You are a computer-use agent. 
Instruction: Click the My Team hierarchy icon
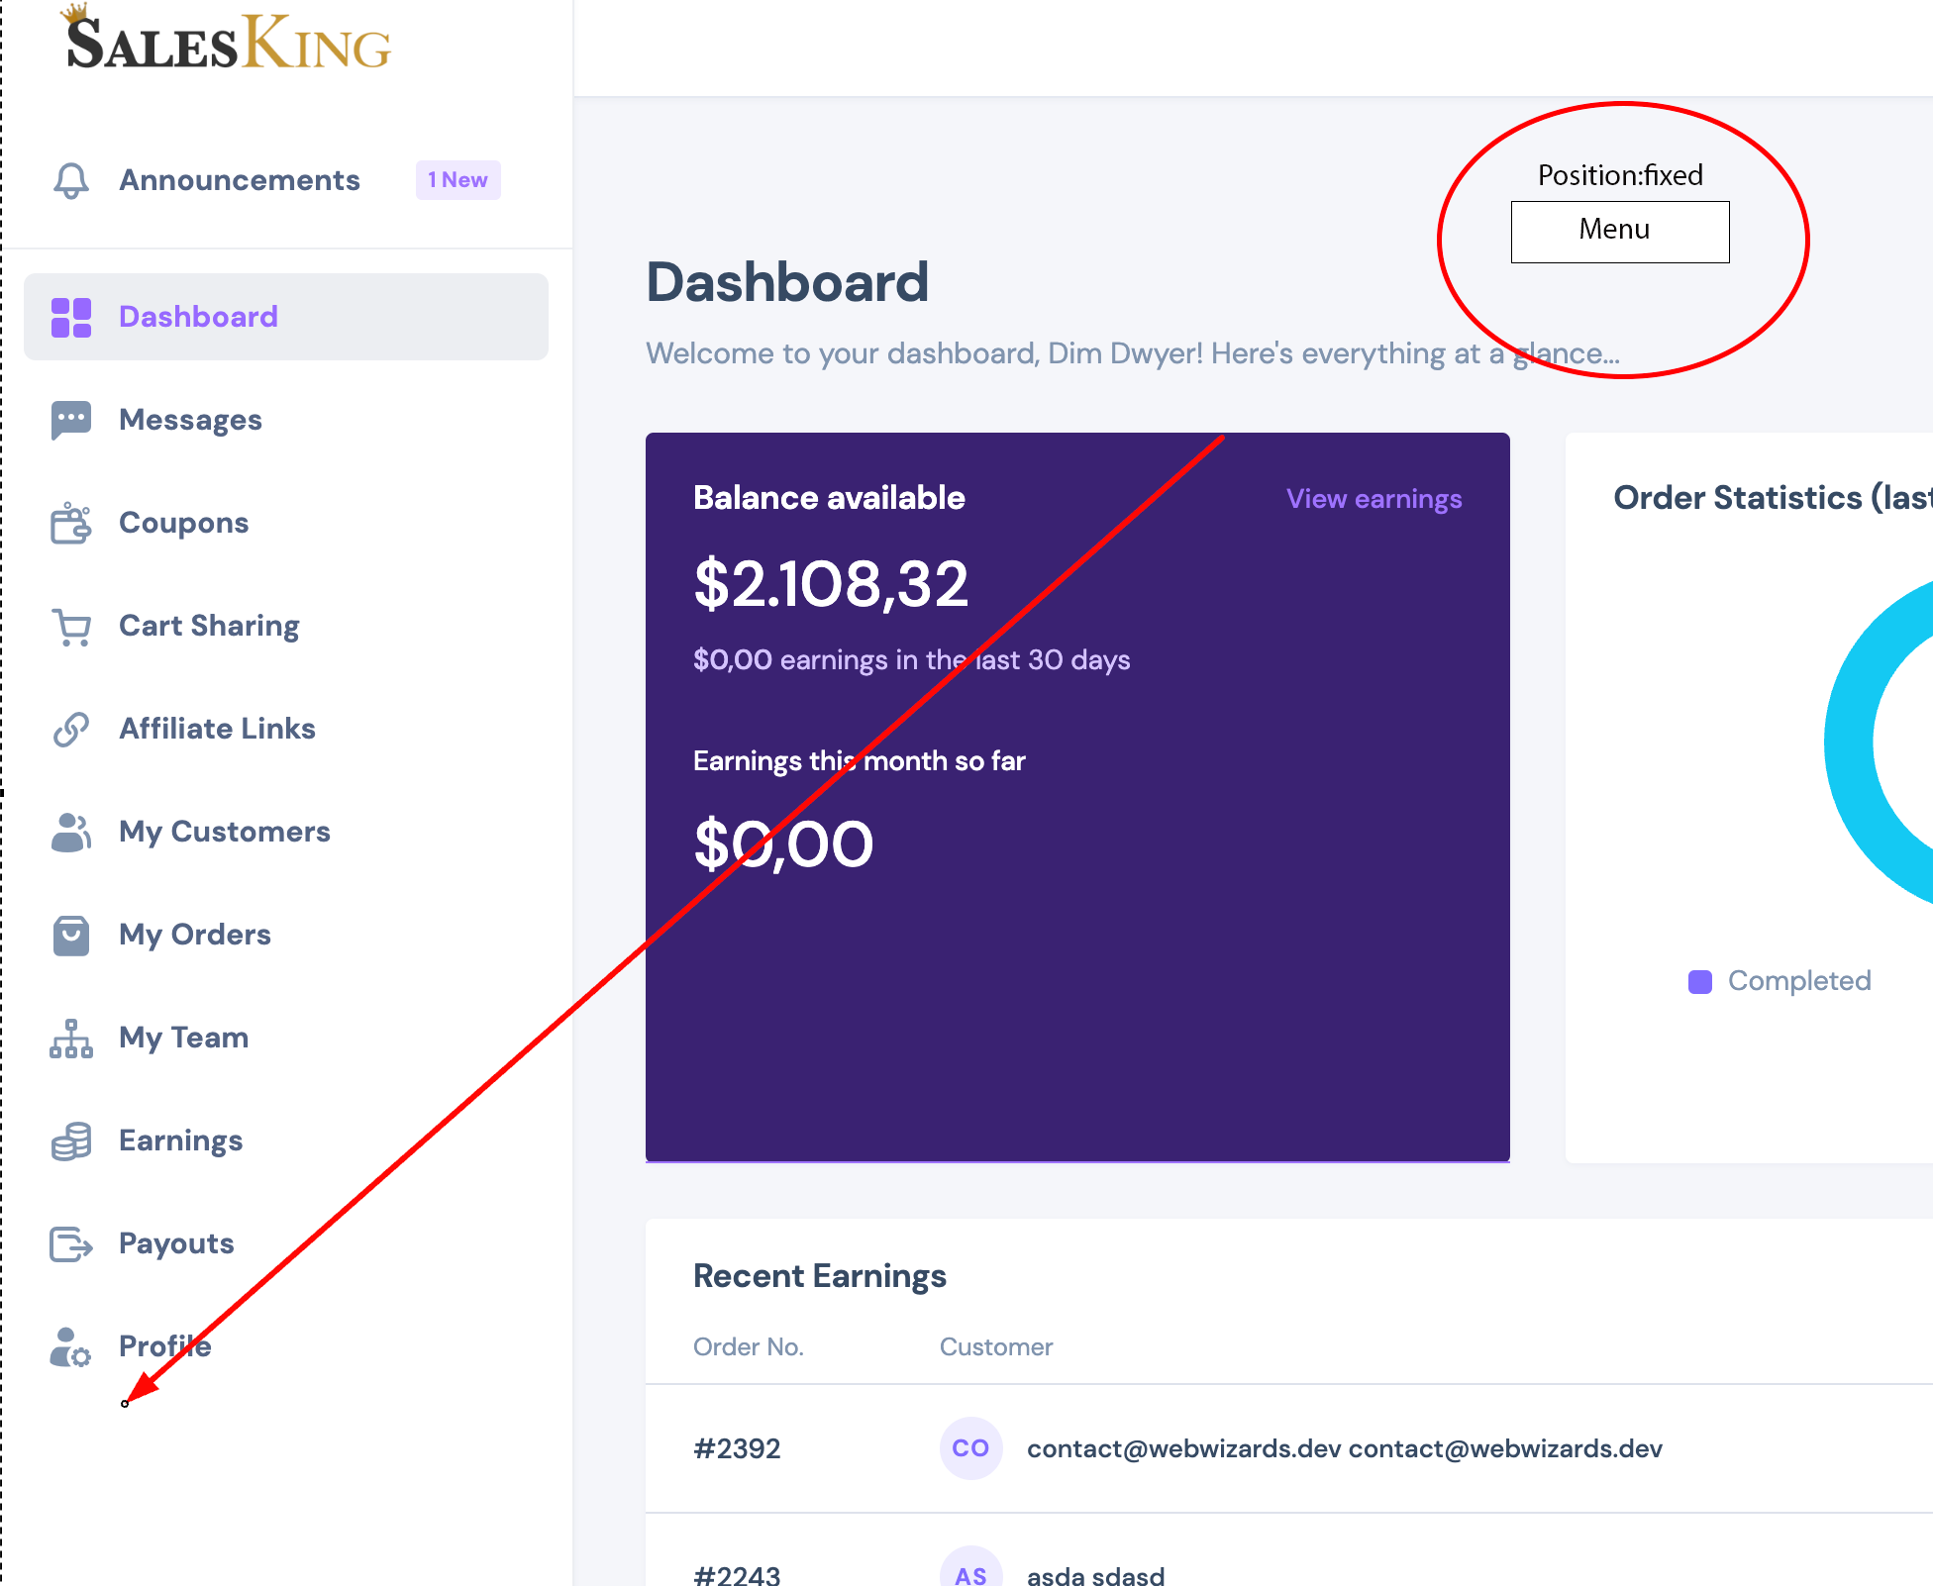[71, 1039]
